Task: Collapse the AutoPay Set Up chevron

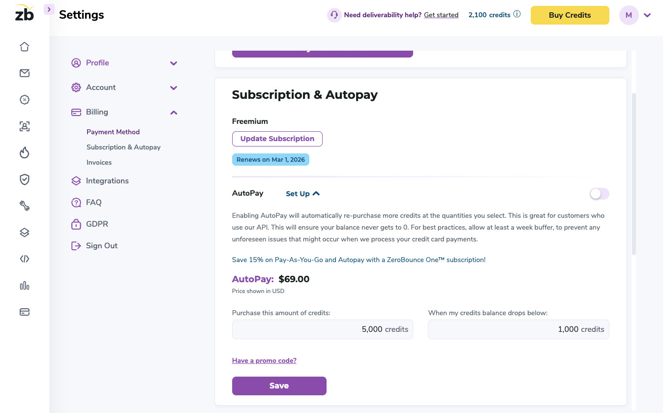Action: tap(316, 193)
